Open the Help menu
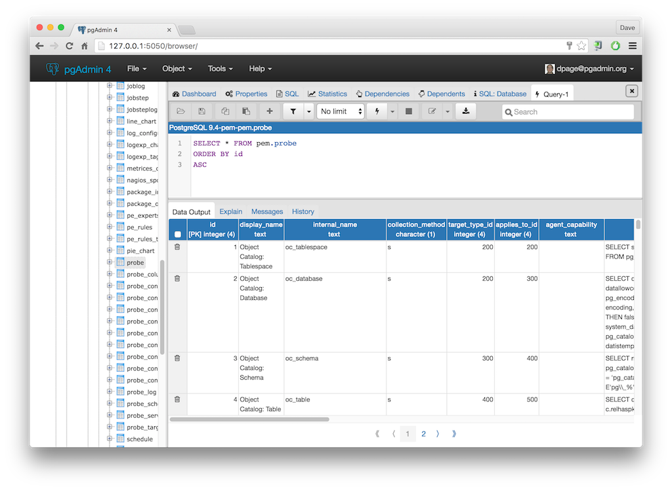Viewport: 672px width, 490px height. click(260, 68)
